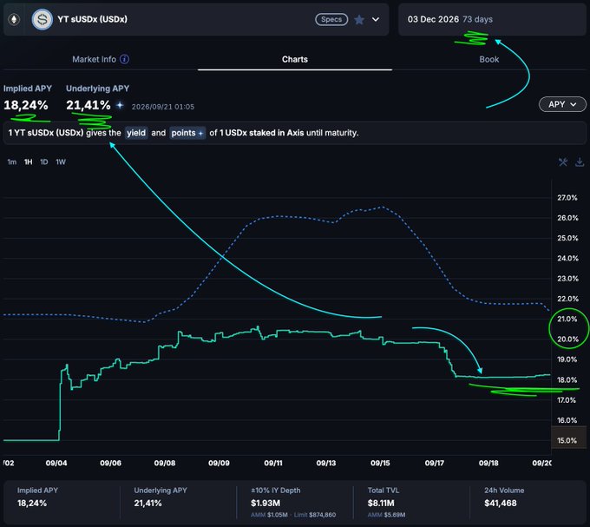Select the 1D timeframe

click(44, 161)
